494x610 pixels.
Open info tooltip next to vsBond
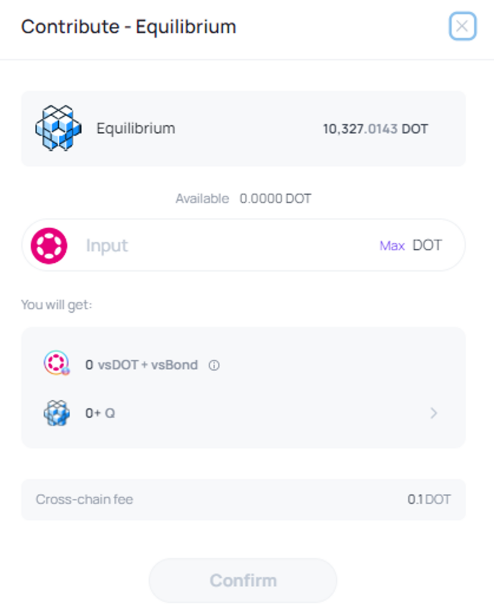[214, 365]
